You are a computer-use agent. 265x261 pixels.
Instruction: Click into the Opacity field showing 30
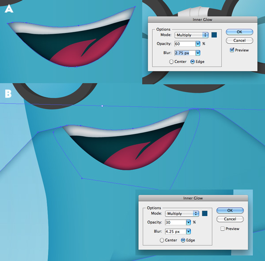click(x=175, y=222)
